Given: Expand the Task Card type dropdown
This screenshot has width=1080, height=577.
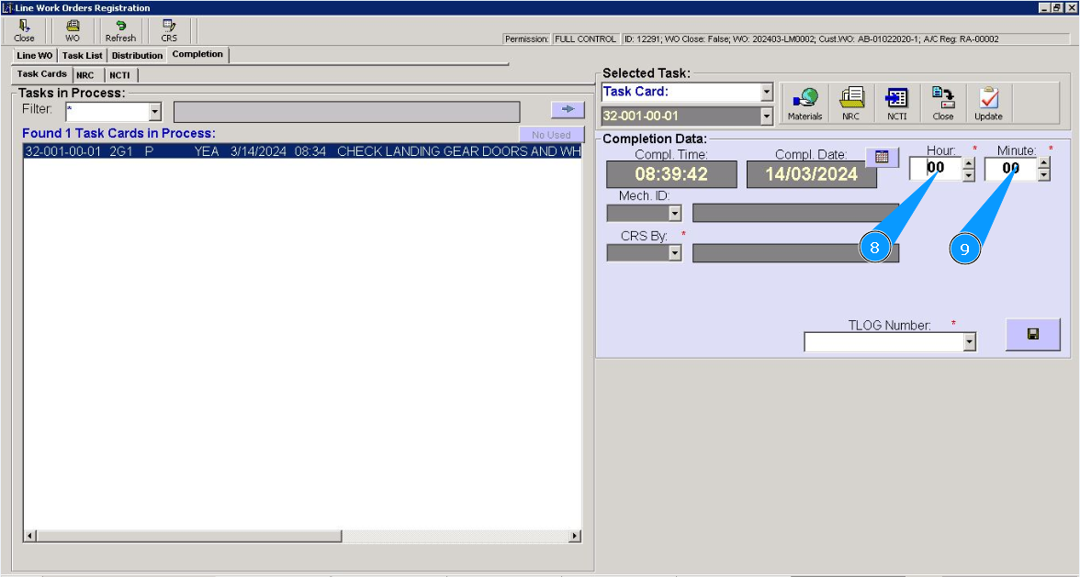Looking at the screenshot, I should point(767,92).
